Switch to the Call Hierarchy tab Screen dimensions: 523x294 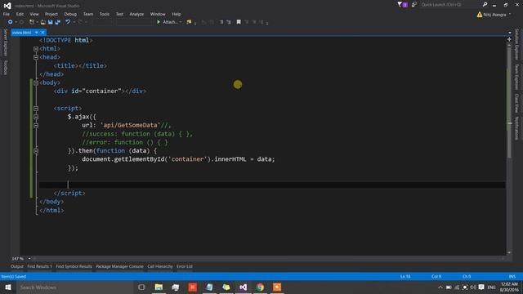(x=160, y=266)
